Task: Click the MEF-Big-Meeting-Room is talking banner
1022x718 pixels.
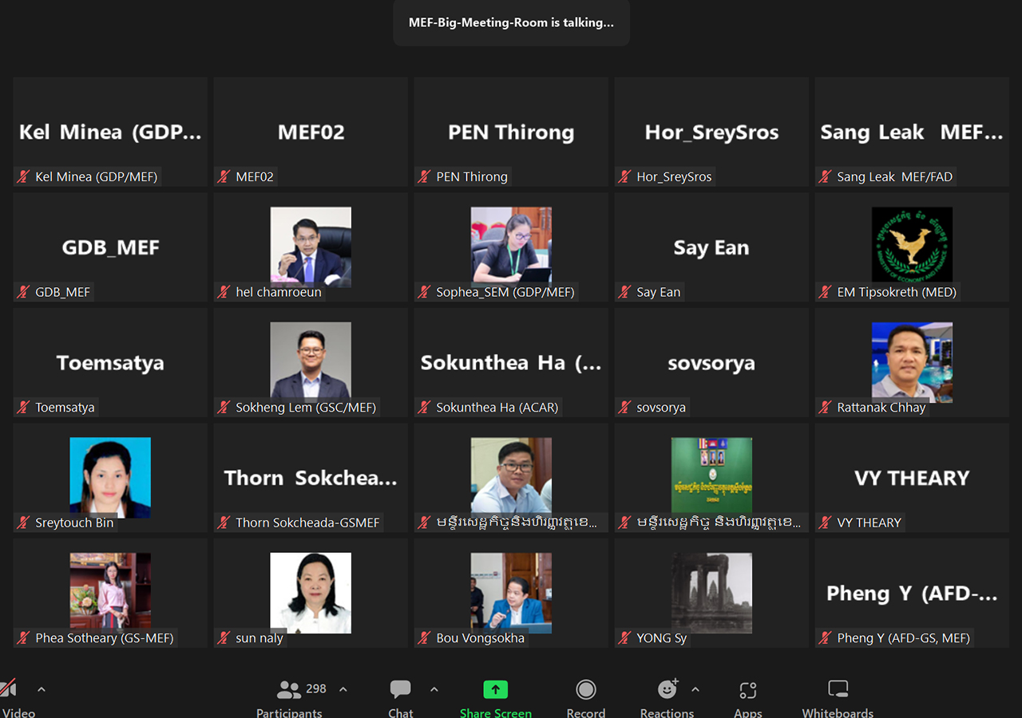Action: coord(511,23)
